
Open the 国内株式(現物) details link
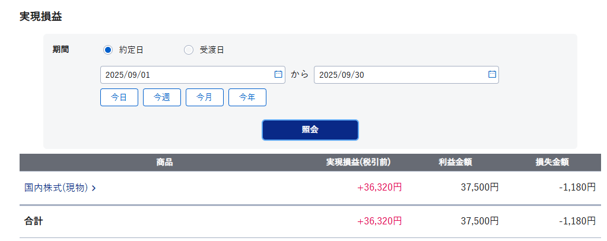(x=56, y=188)
